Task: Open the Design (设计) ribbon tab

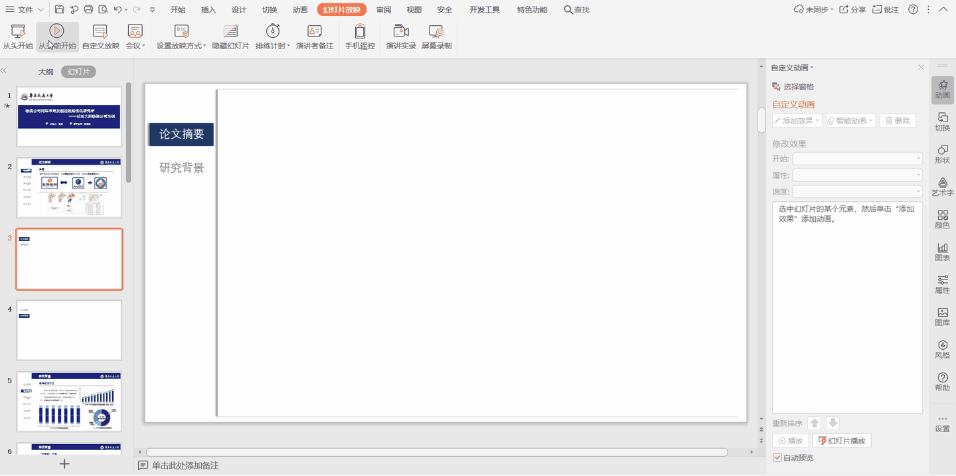Action: coord(239,9)
